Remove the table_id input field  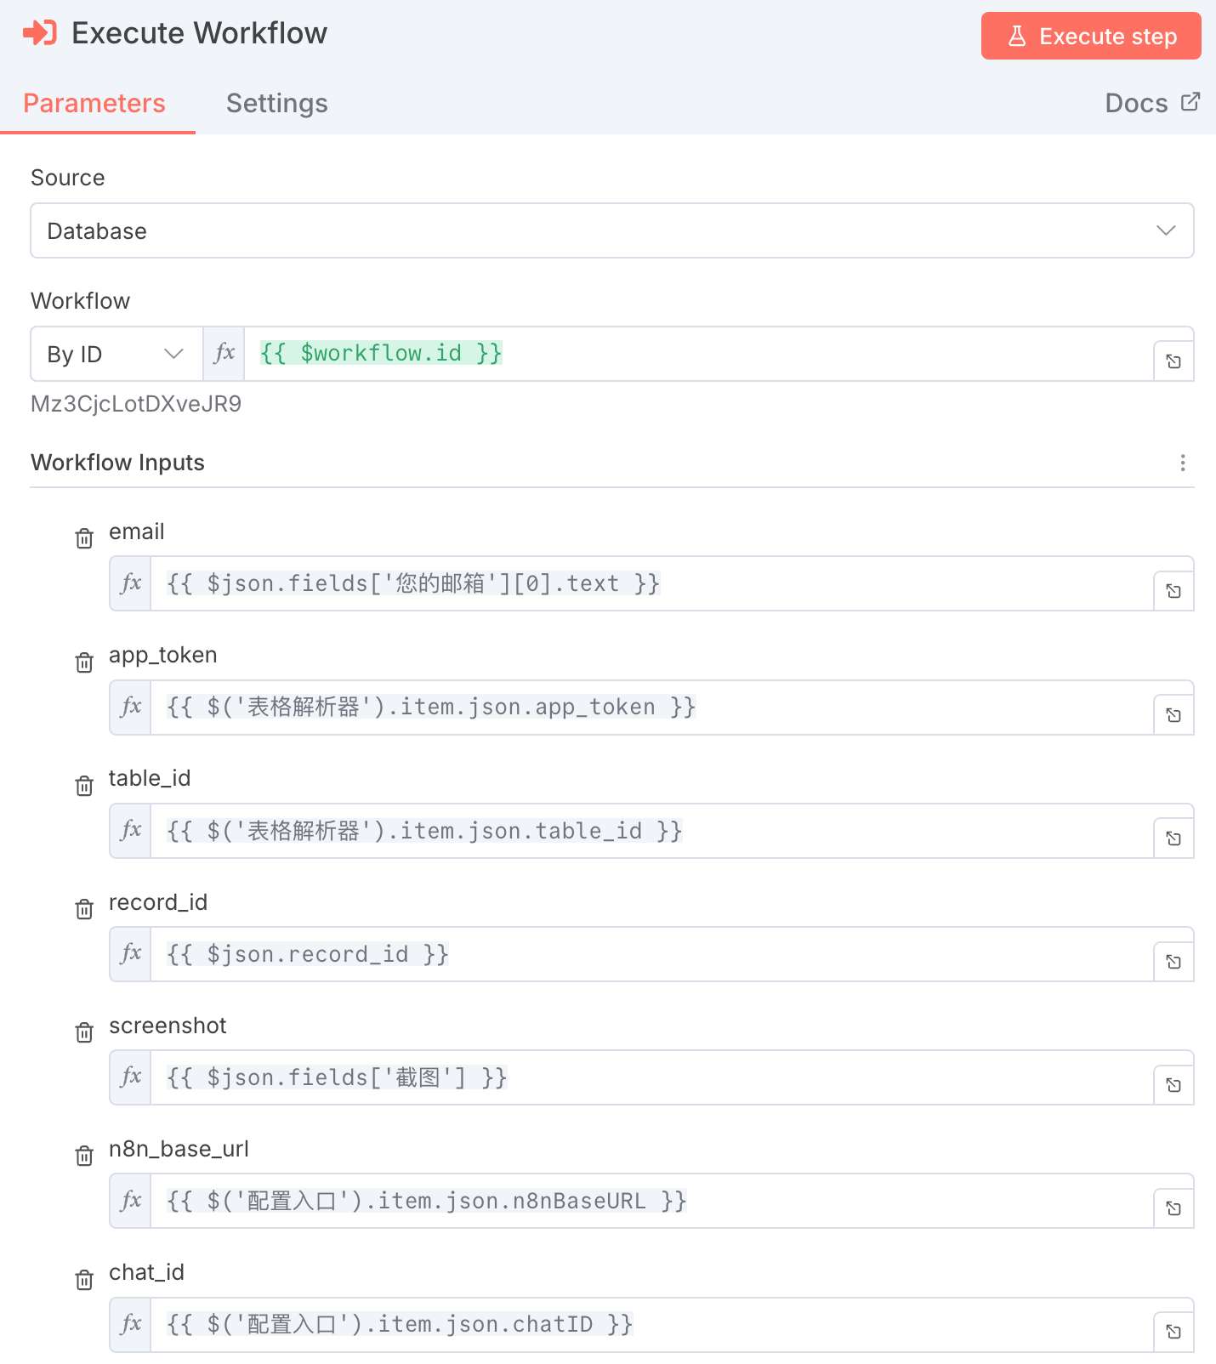point(84,786)
